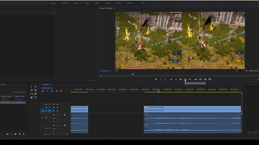Click the Program Monitor current timecode

coord(106,71)
